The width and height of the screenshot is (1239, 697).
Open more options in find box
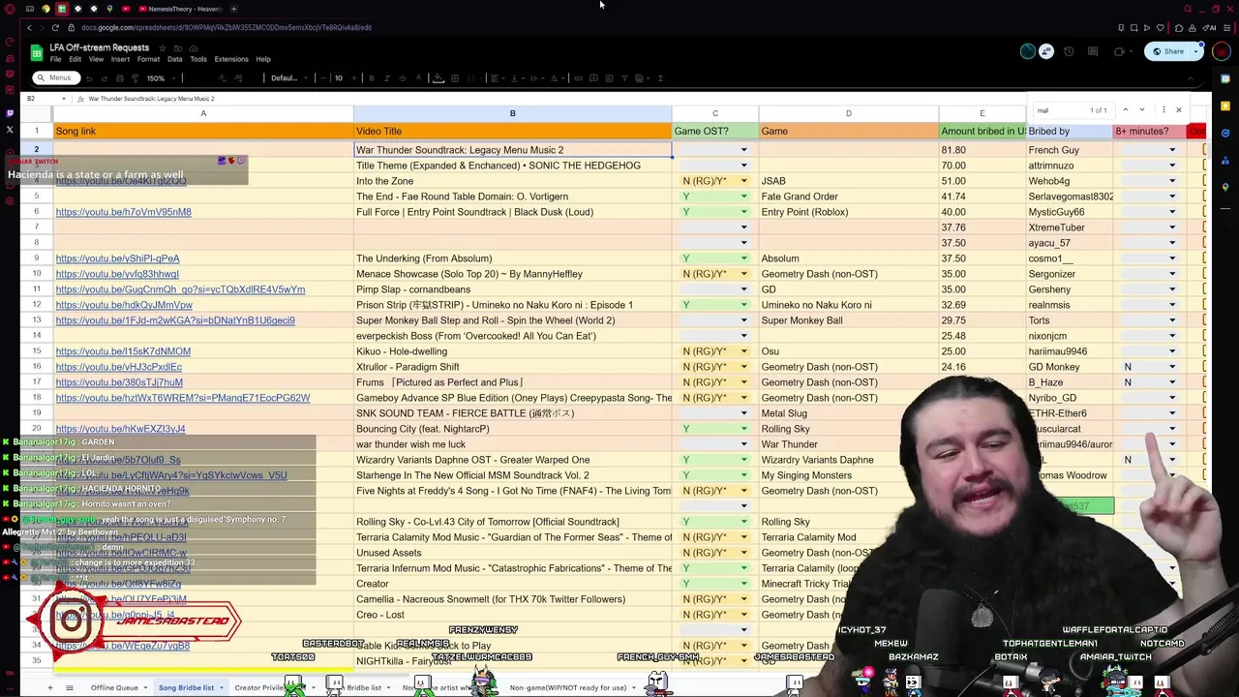[1163, 109]
